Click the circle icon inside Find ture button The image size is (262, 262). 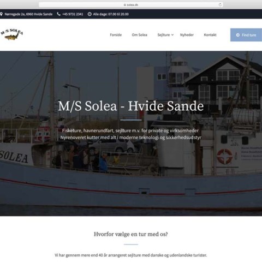pyautogui.click(x=237, y=35)
